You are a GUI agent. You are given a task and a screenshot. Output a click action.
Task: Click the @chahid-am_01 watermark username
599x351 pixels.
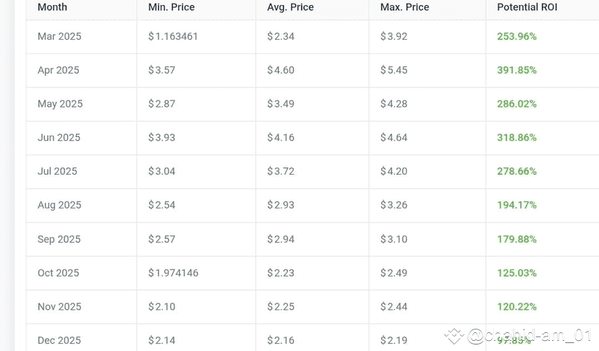[x=529, y=335]
